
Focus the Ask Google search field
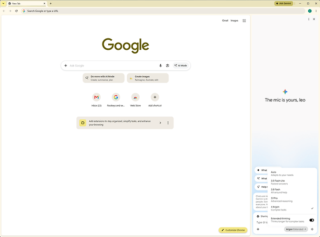(x=112, y=65)
